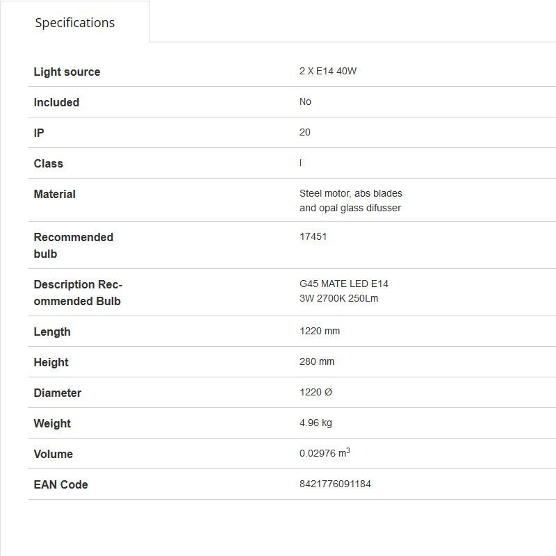556x556 pixels.
Task: Click the EAN Code row label
Action: tap(60, 484)
